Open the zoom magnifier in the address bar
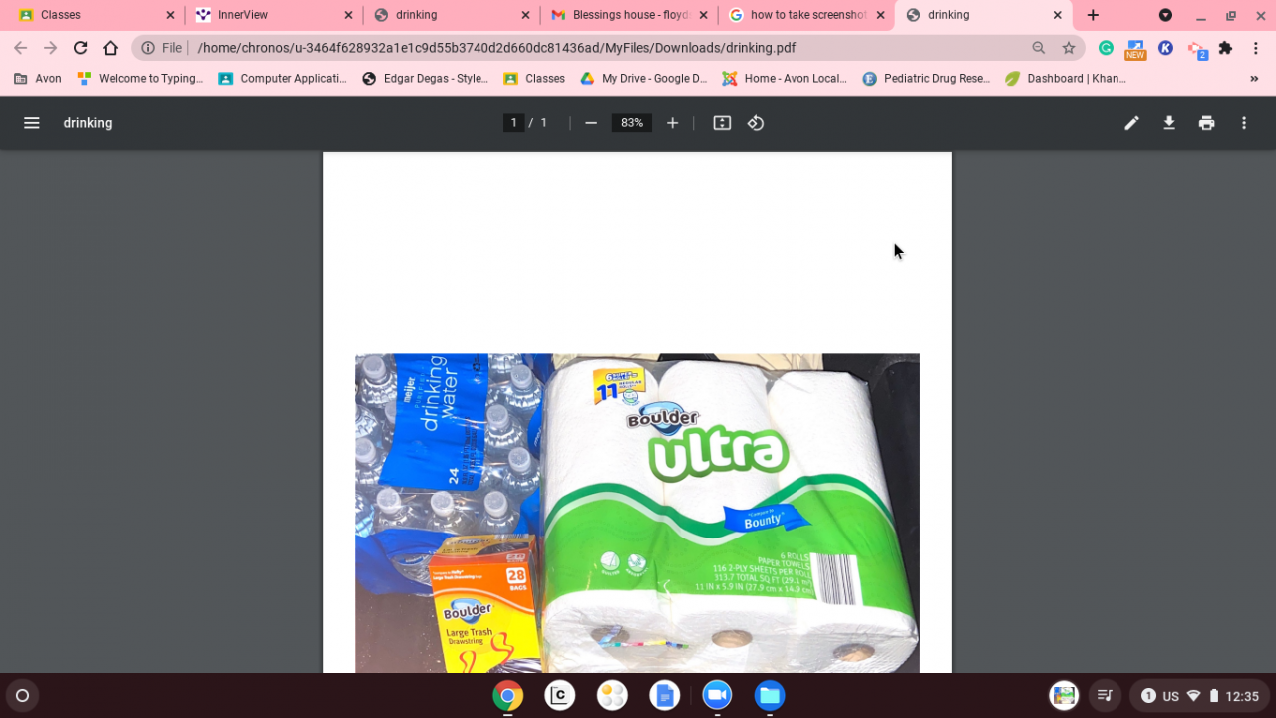 (x=1039, y=48)
